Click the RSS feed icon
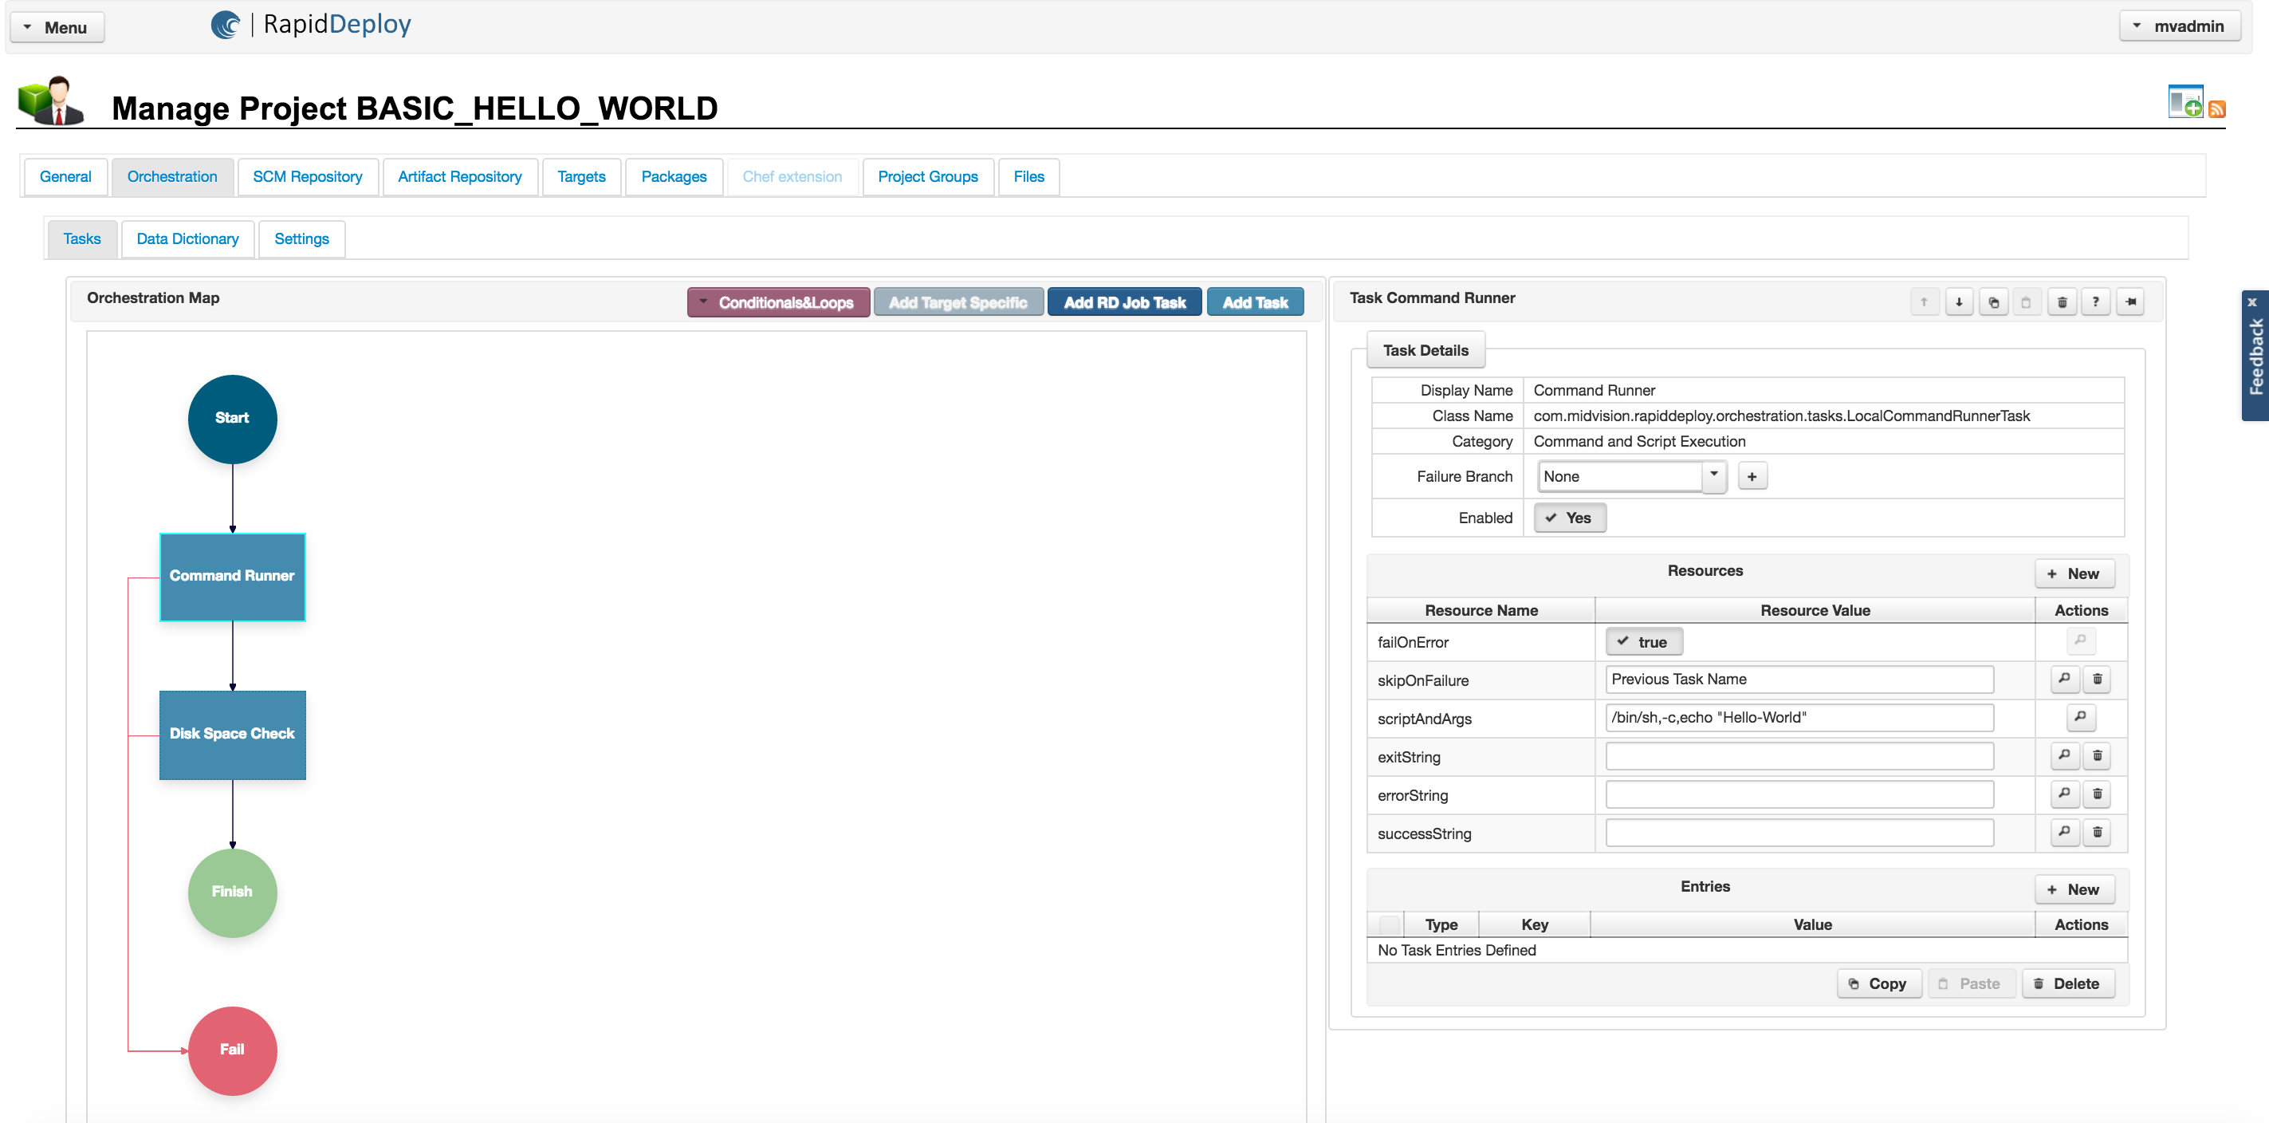The height and width of the screenshot is (1123, 2269). pos(2217,109)
